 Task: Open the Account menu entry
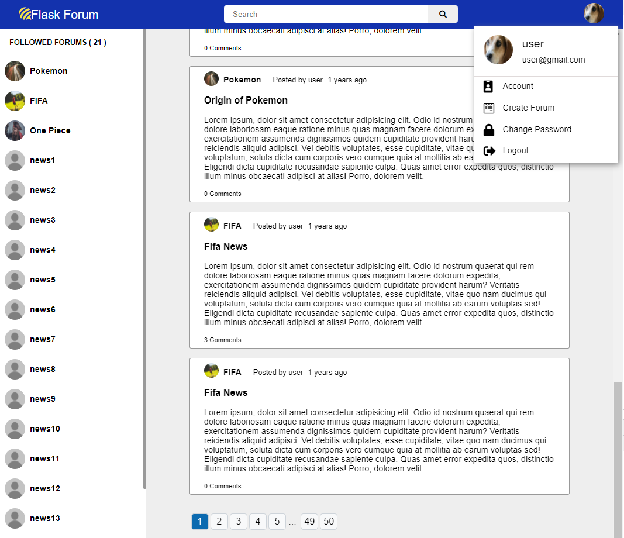click(518, 86)
